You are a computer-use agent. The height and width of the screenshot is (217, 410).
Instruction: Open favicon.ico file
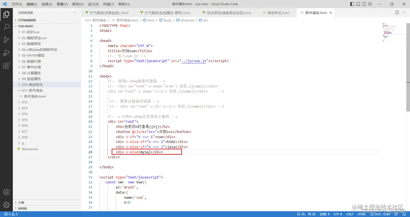point(47,149)
